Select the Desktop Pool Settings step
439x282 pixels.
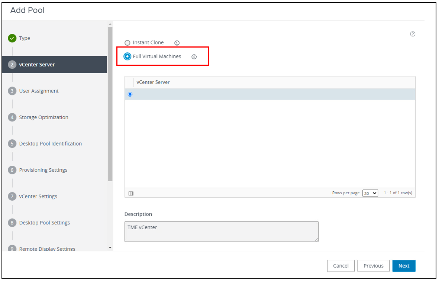coord(45,223)
